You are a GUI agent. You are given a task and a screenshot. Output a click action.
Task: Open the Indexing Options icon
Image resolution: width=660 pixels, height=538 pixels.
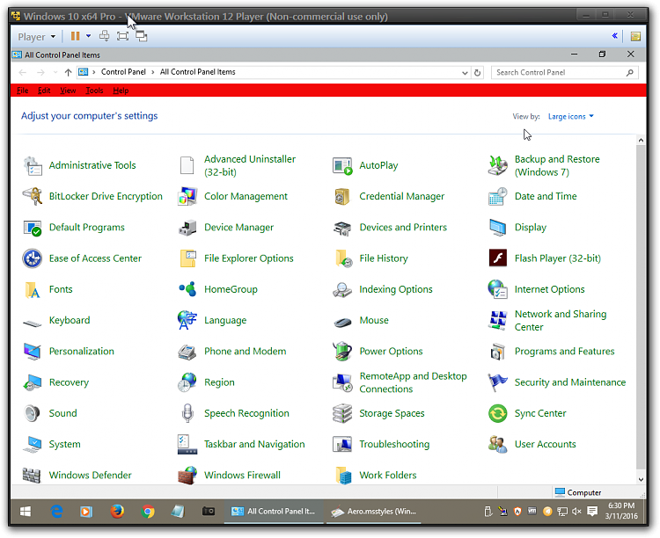(342, 289)
